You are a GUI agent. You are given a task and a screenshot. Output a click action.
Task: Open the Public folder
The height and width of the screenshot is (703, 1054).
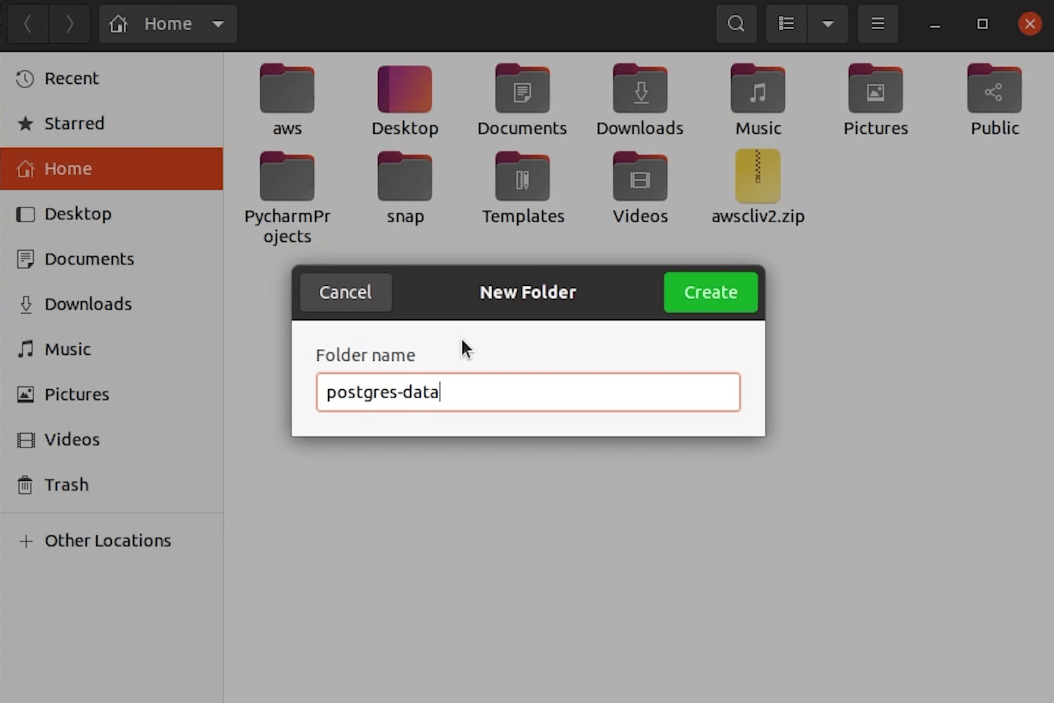pyautogui.click(x=994, y=89)
